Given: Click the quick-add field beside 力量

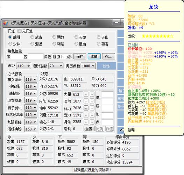Looking at the screenshot, I should (x=107, y=94).
